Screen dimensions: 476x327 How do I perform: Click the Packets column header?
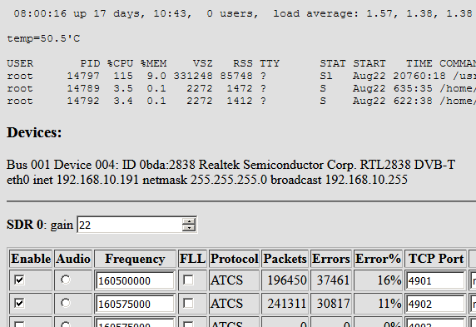[285, 259]
